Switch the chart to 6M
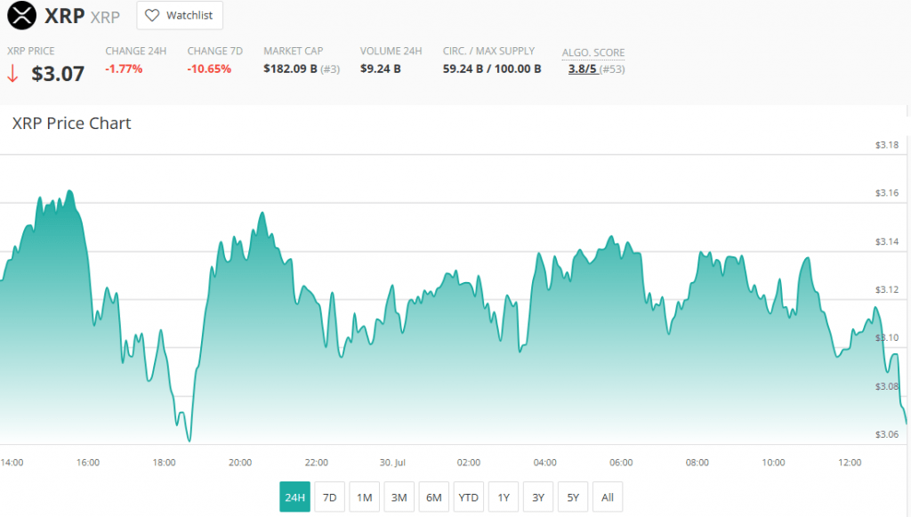 [433, 497]
